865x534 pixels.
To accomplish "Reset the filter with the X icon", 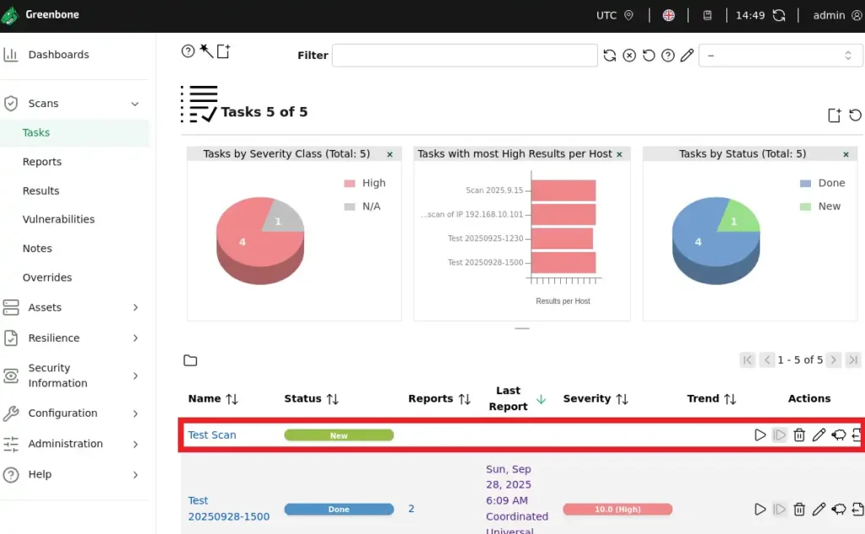I will [x=629, y=56].
